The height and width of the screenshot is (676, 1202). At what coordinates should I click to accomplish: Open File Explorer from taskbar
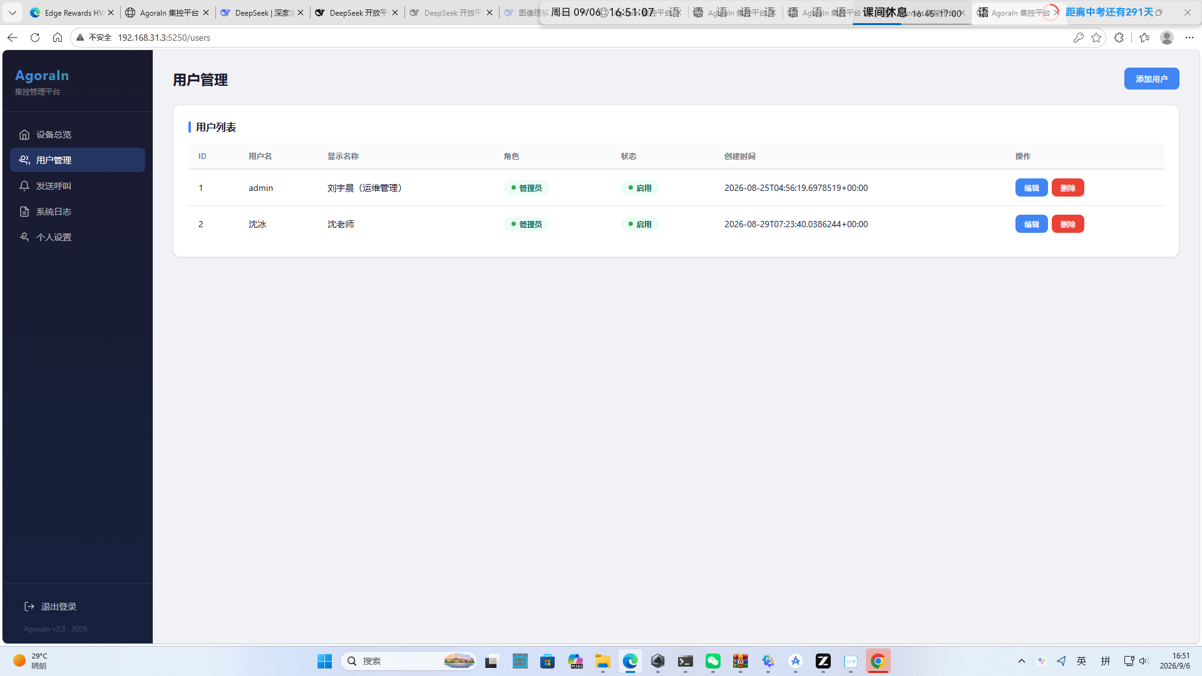coord(603,661)
